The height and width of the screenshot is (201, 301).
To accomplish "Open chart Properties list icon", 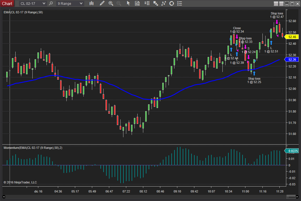I will (x=180, y=3).
